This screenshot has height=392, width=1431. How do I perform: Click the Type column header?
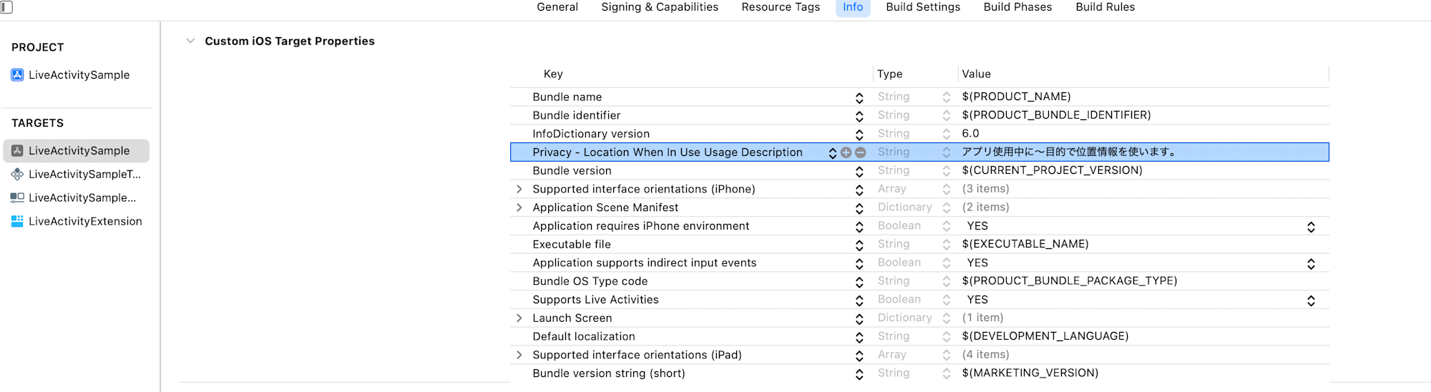889,74
